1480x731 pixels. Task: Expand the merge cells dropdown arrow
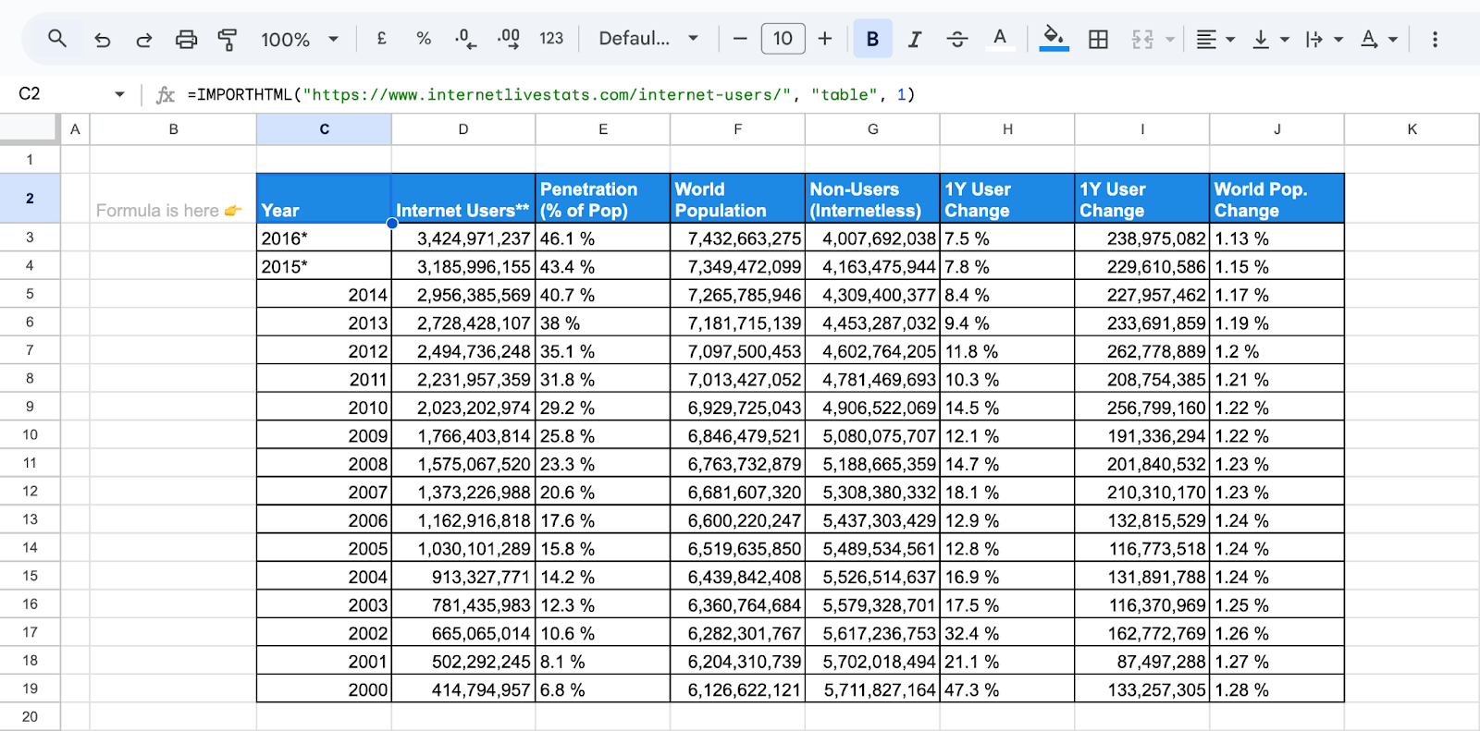1170,40
